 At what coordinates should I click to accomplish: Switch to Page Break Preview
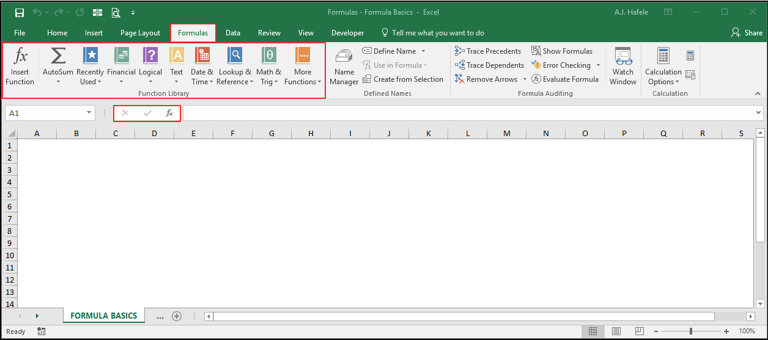tap(639, 331)
